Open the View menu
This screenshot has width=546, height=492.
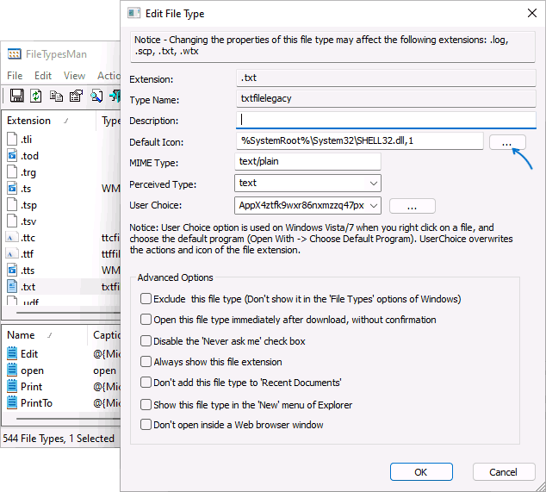[x=74, y=76]
